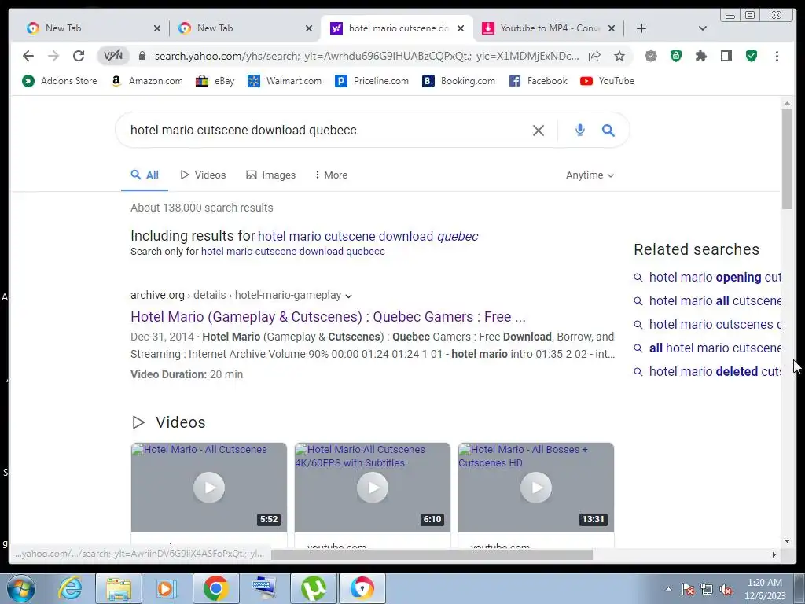Submit search with magnifier icon
The image size is (805, 604).
(608, 130)
